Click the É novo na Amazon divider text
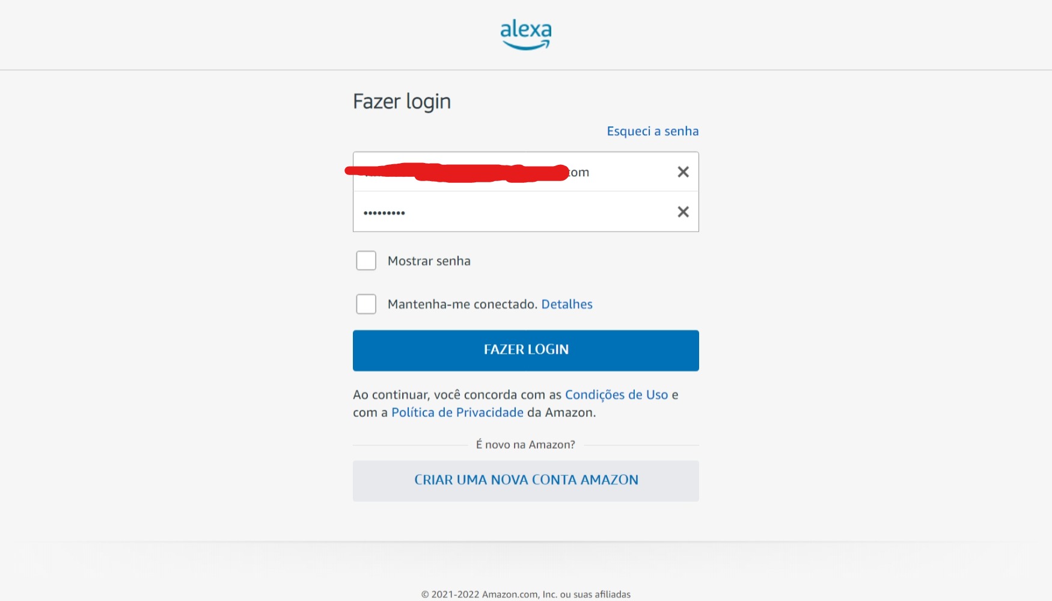 (x=525, y=444)
